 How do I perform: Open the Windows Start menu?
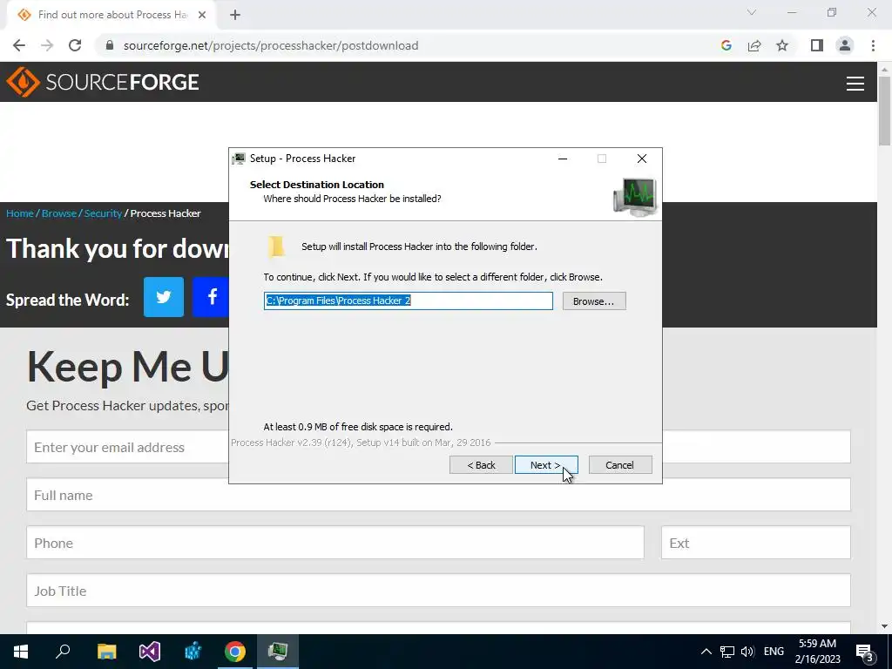pyautogui.click(x=21, y=652)
